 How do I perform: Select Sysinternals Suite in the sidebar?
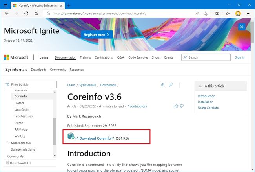tap(23, 149)
